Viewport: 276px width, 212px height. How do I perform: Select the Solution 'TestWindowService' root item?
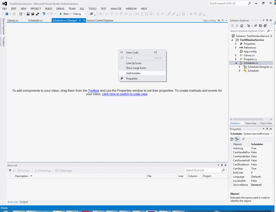point(252,36)
